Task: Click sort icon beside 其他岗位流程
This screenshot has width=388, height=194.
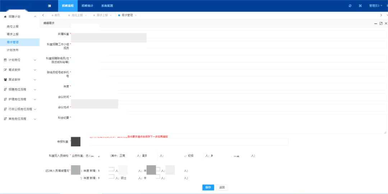Action: coord(5,119)
